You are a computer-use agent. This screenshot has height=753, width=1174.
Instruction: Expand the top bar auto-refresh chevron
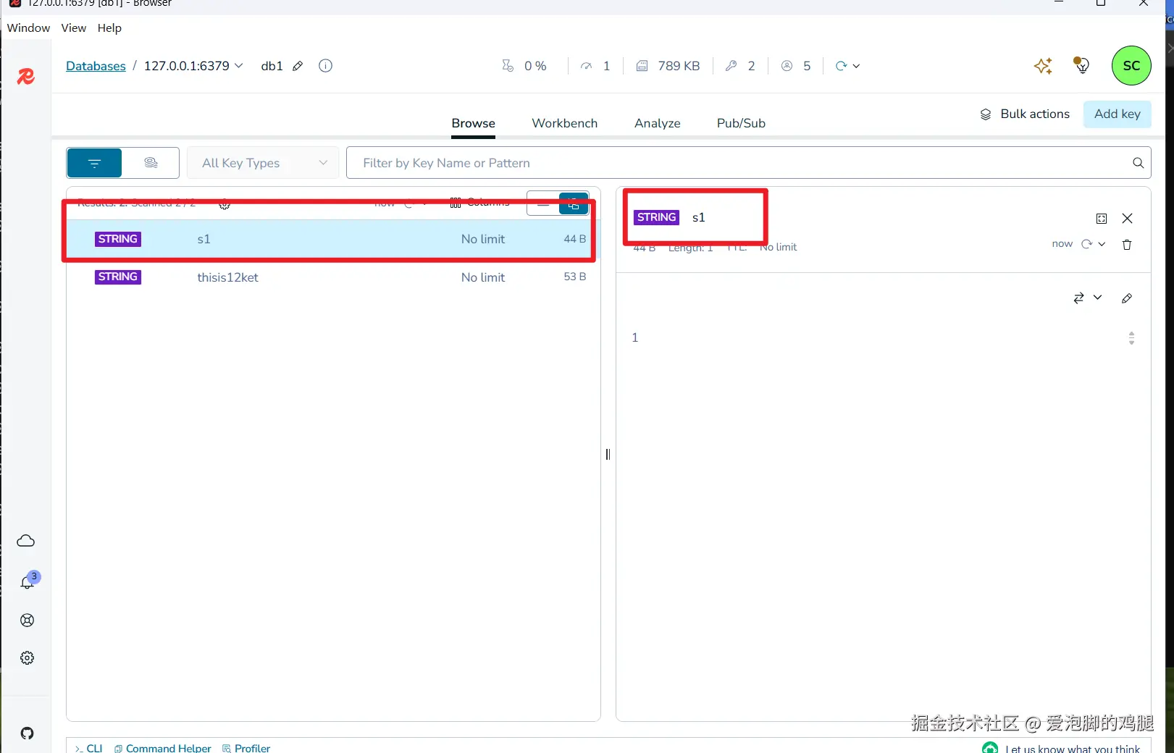[x=856, y=66]
